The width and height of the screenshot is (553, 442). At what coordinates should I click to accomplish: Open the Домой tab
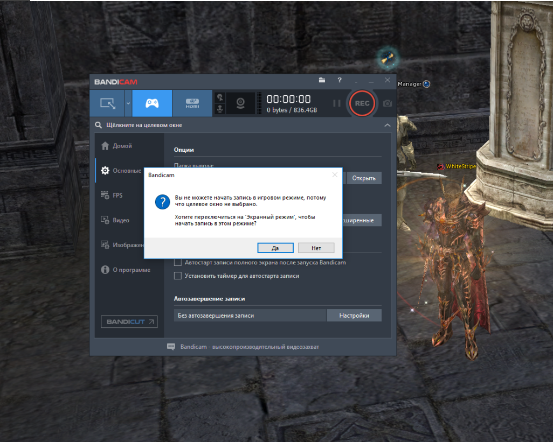[x=122, y=146]
